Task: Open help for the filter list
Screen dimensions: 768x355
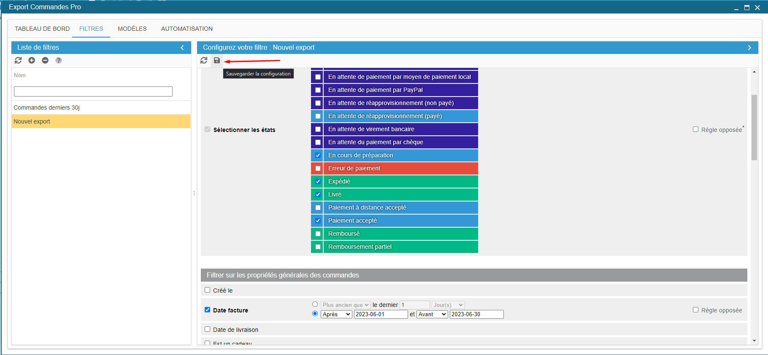Action: point(59,60)
